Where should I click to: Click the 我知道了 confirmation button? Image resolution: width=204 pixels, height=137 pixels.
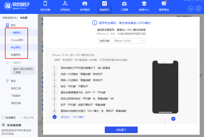(121, 130)
